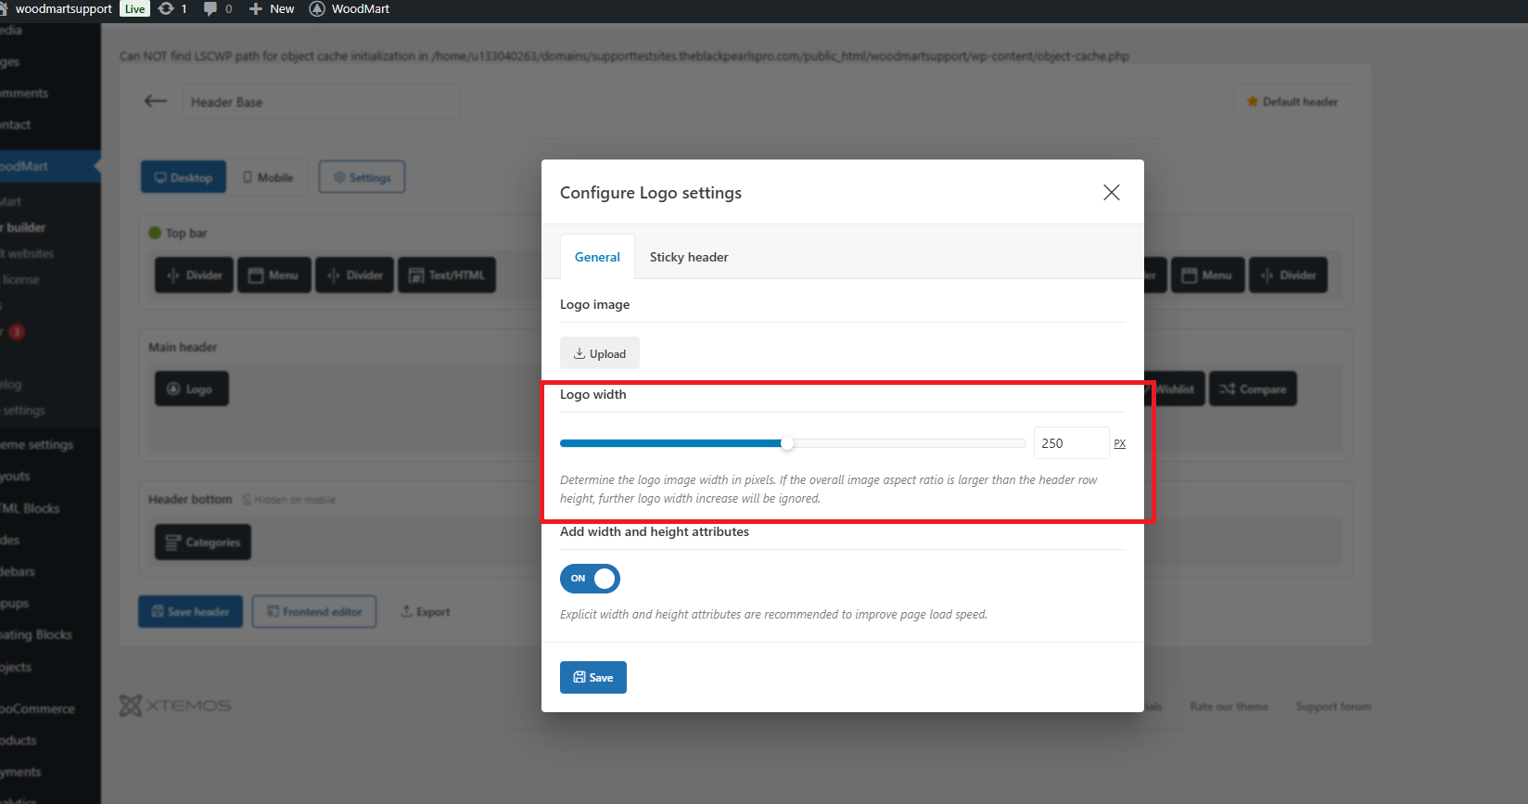Image resolution: width=1528 pixels, height=804 pixels.
Task: Click the Default header star button
Action: [1292, 101]
